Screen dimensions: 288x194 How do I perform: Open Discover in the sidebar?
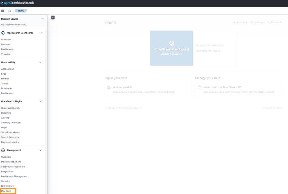point(6,44)
